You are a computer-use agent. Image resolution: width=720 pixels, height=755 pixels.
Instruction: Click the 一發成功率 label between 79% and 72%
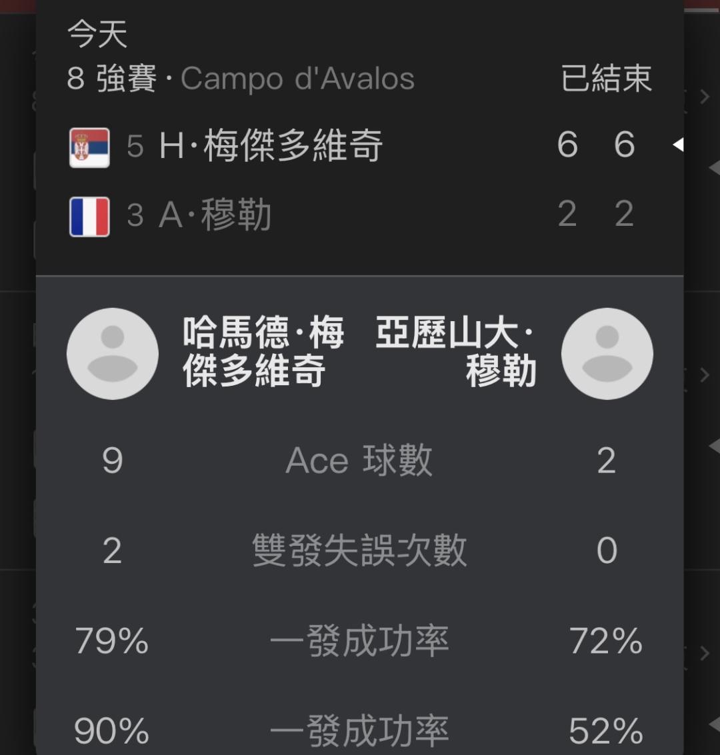coord(359,642)
